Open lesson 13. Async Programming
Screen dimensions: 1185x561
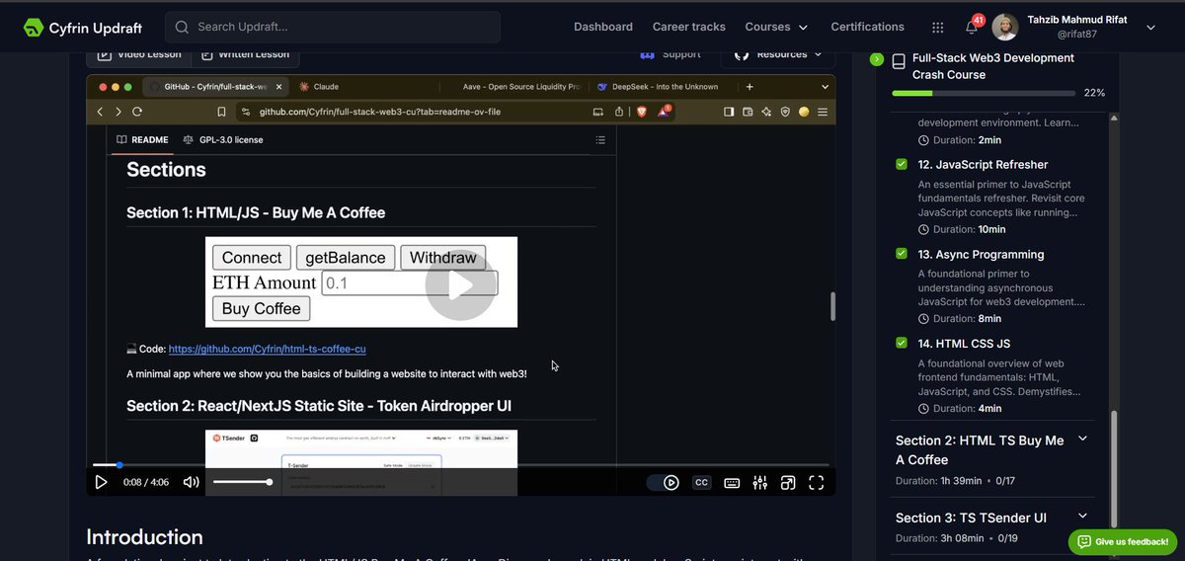tap(981, 254)
